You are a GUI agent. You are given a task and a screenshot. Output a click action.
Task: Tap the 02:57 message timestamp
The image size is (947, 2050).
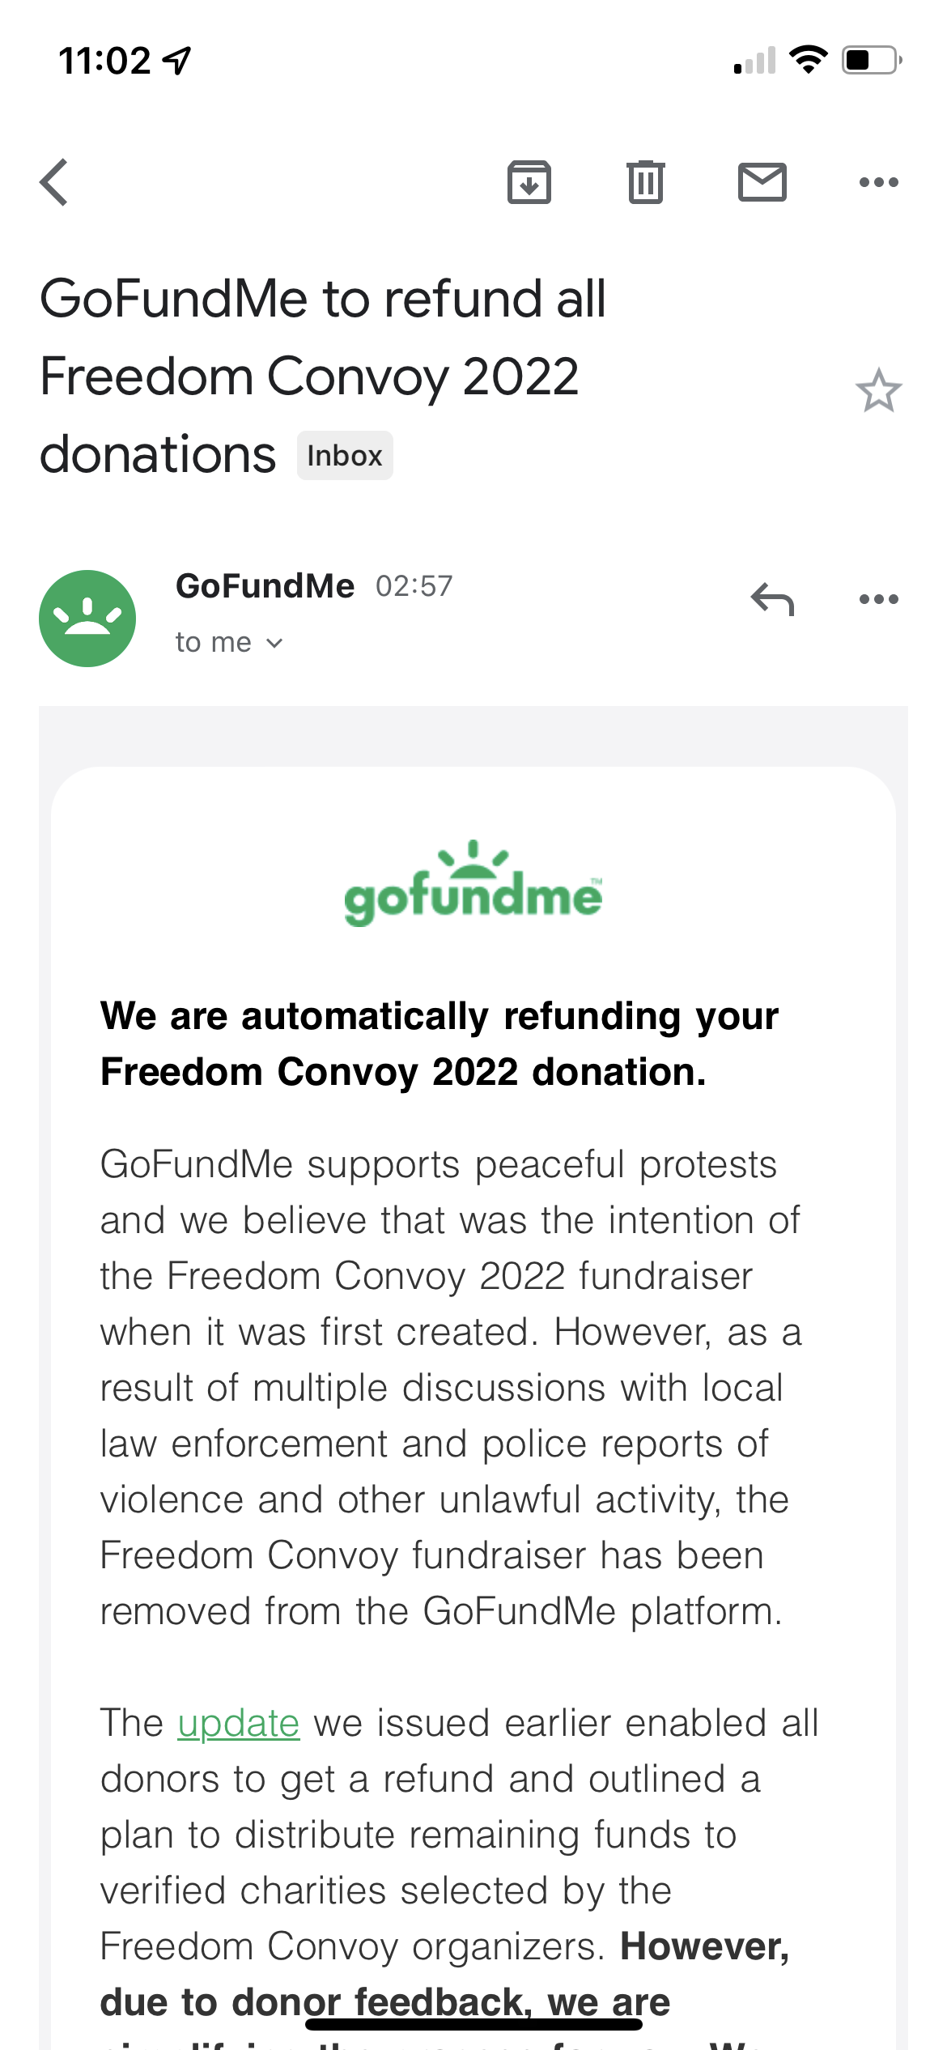click(x=414, y=585)
